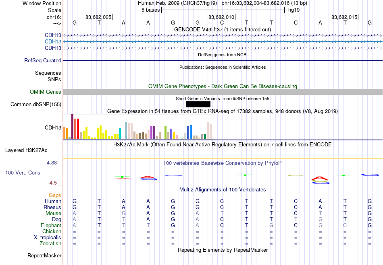Click the hg19 label beside the scale bar
The height and width of the screenshot is (265, 383).
[294, 10]
